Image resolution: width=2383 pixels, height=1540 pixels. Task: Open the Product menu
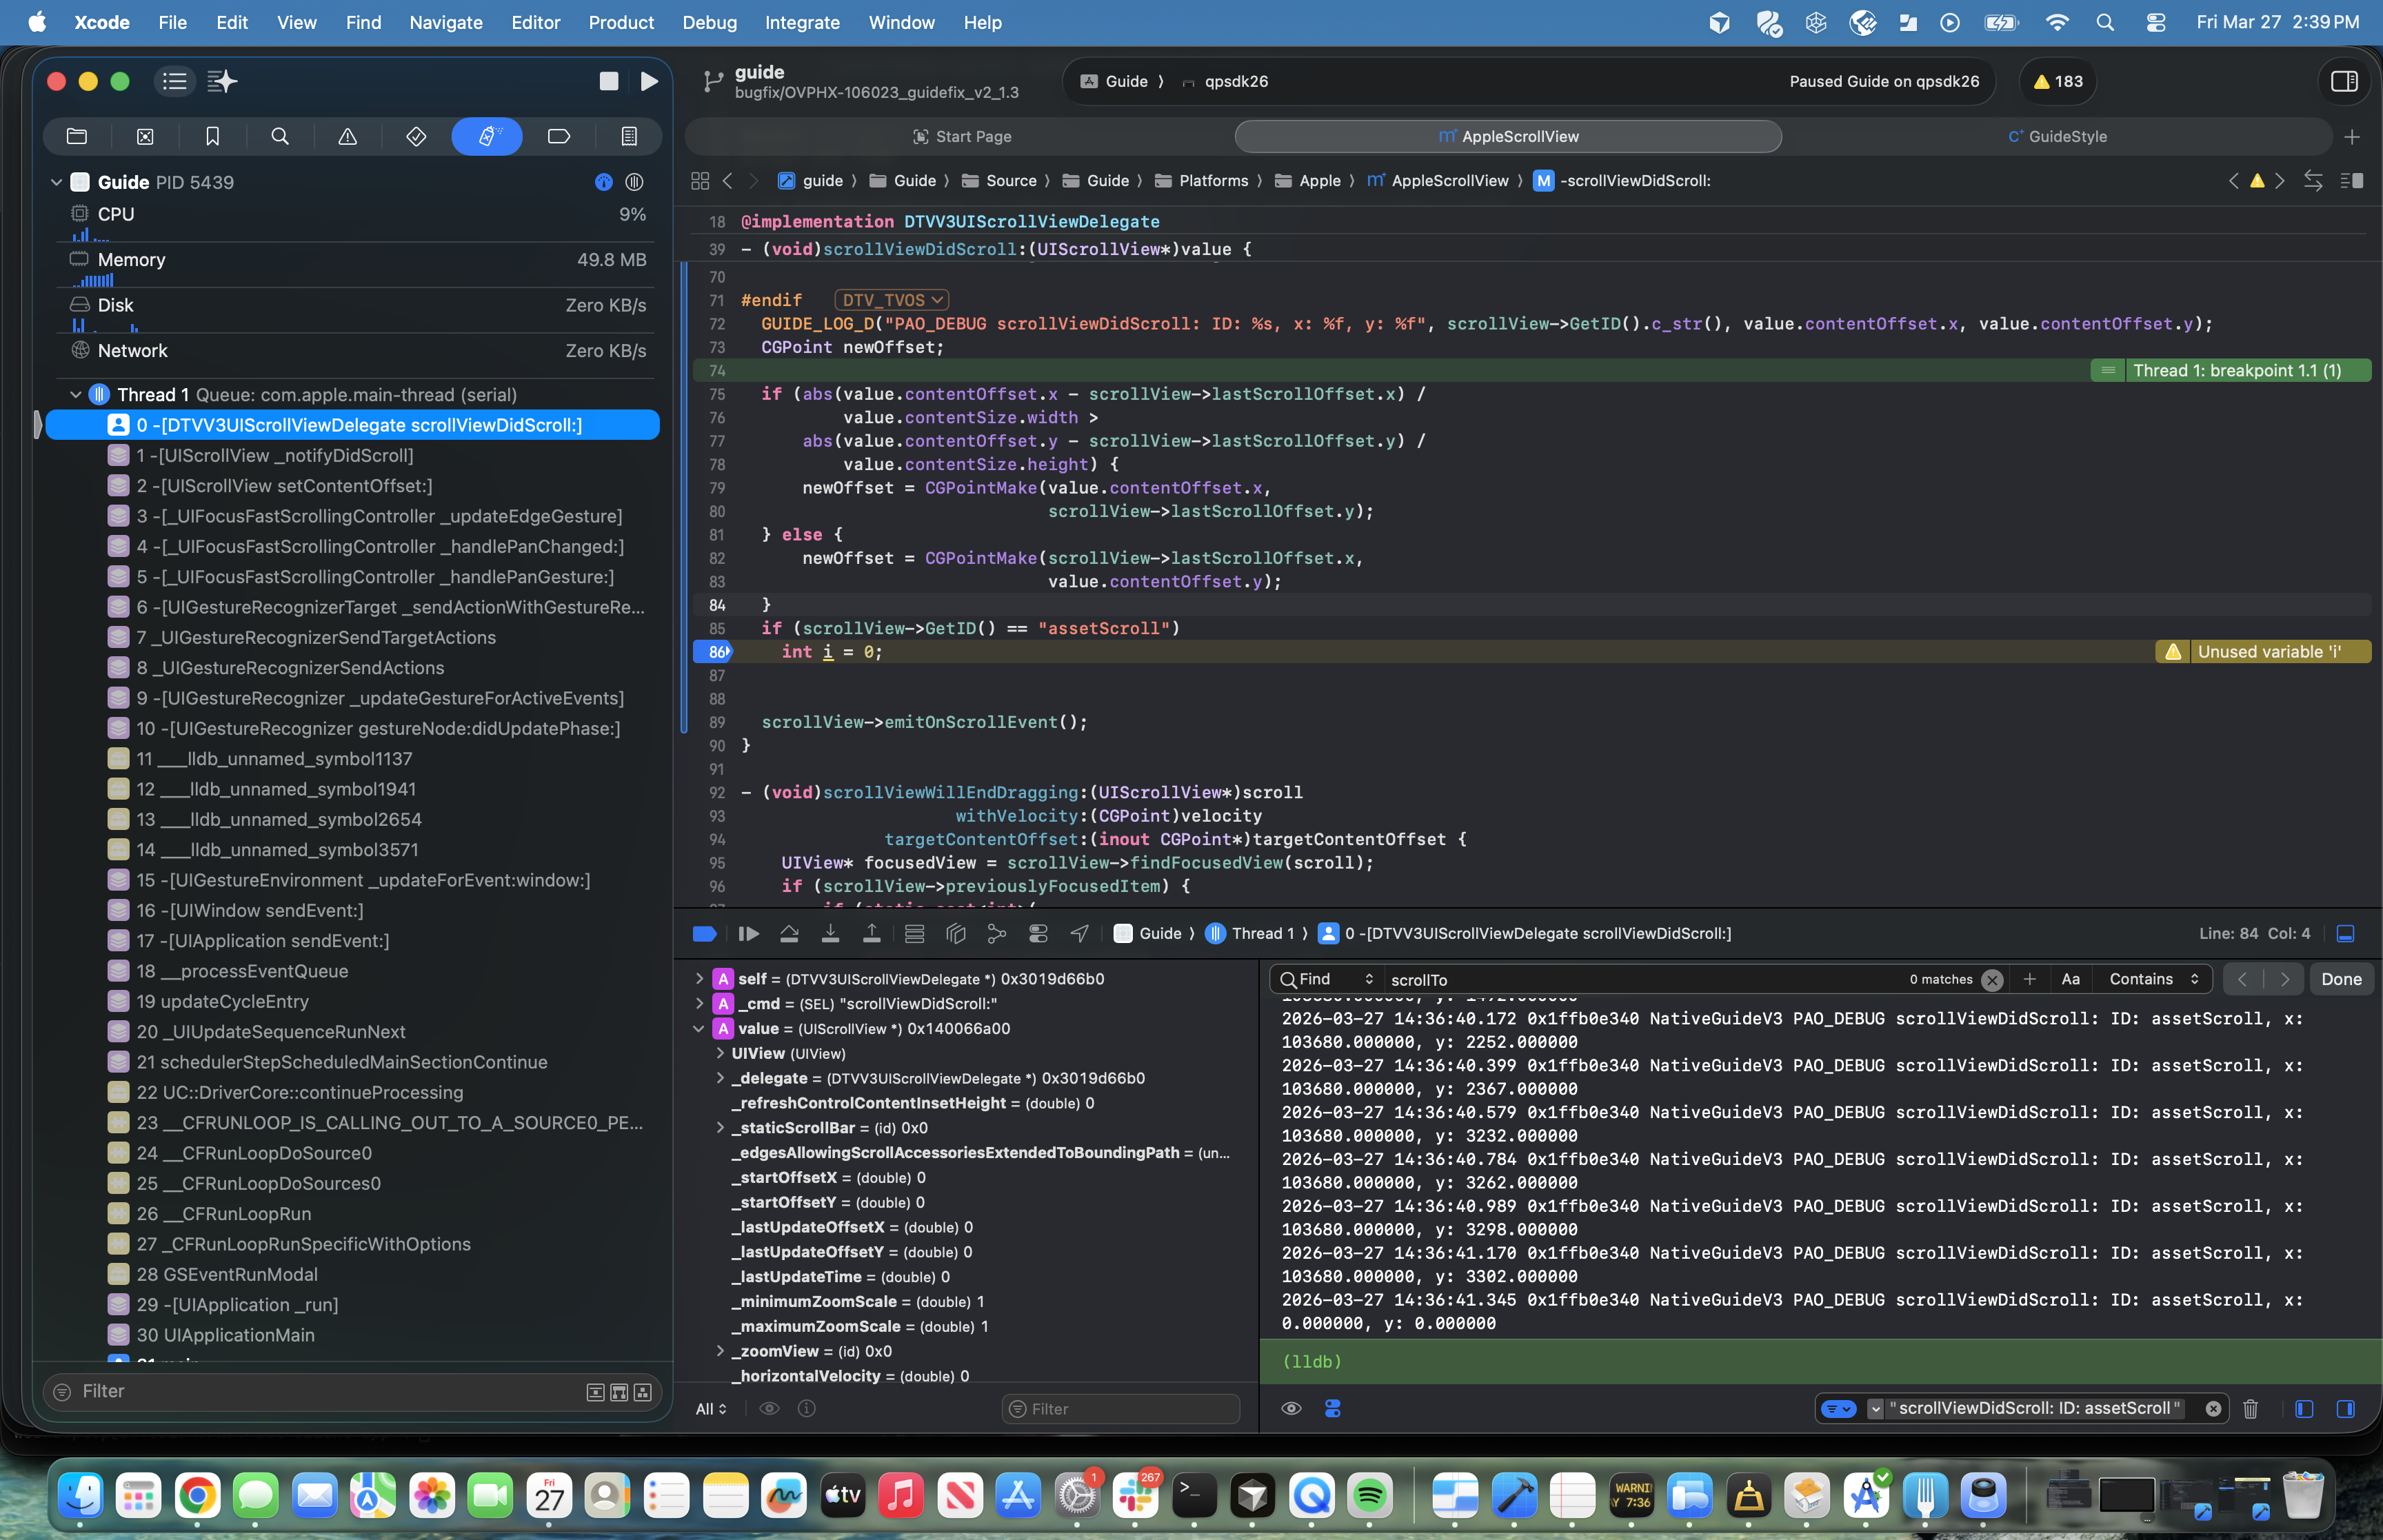[620, 22]
